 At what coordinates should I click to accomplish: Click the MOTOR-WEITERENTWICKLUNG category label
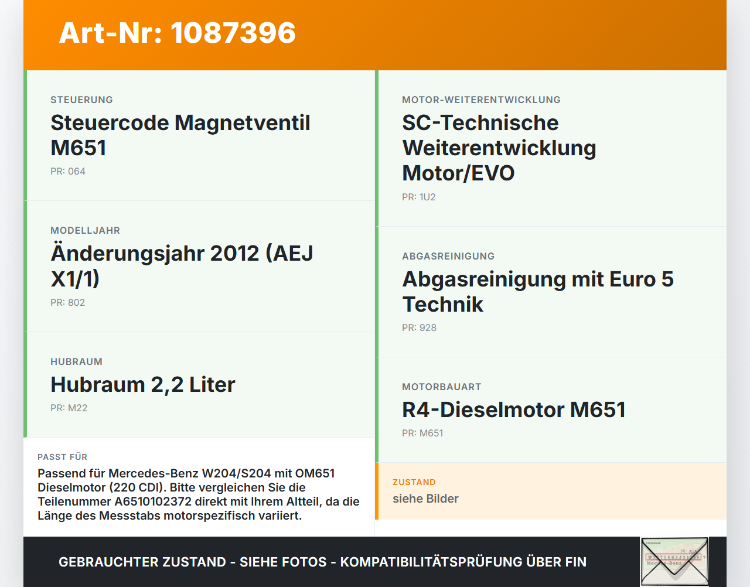pyautogui.click(x=482, y=100)
